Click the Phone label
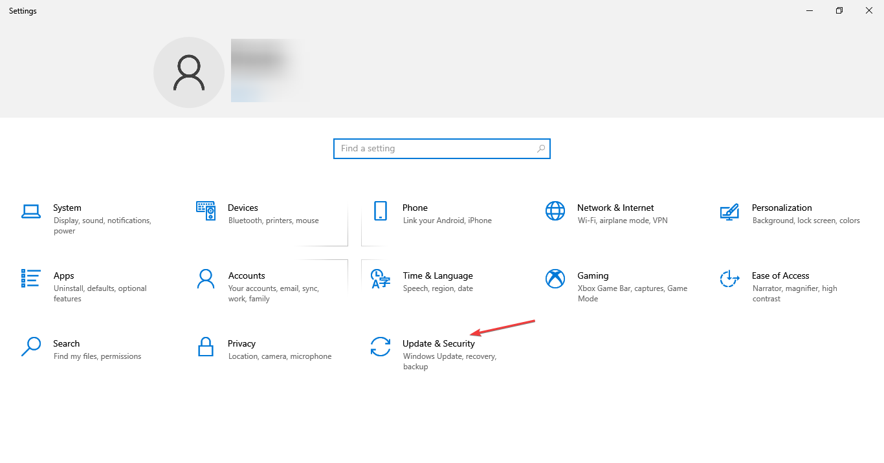Screen dimensions: 884x463 (415, 208)
